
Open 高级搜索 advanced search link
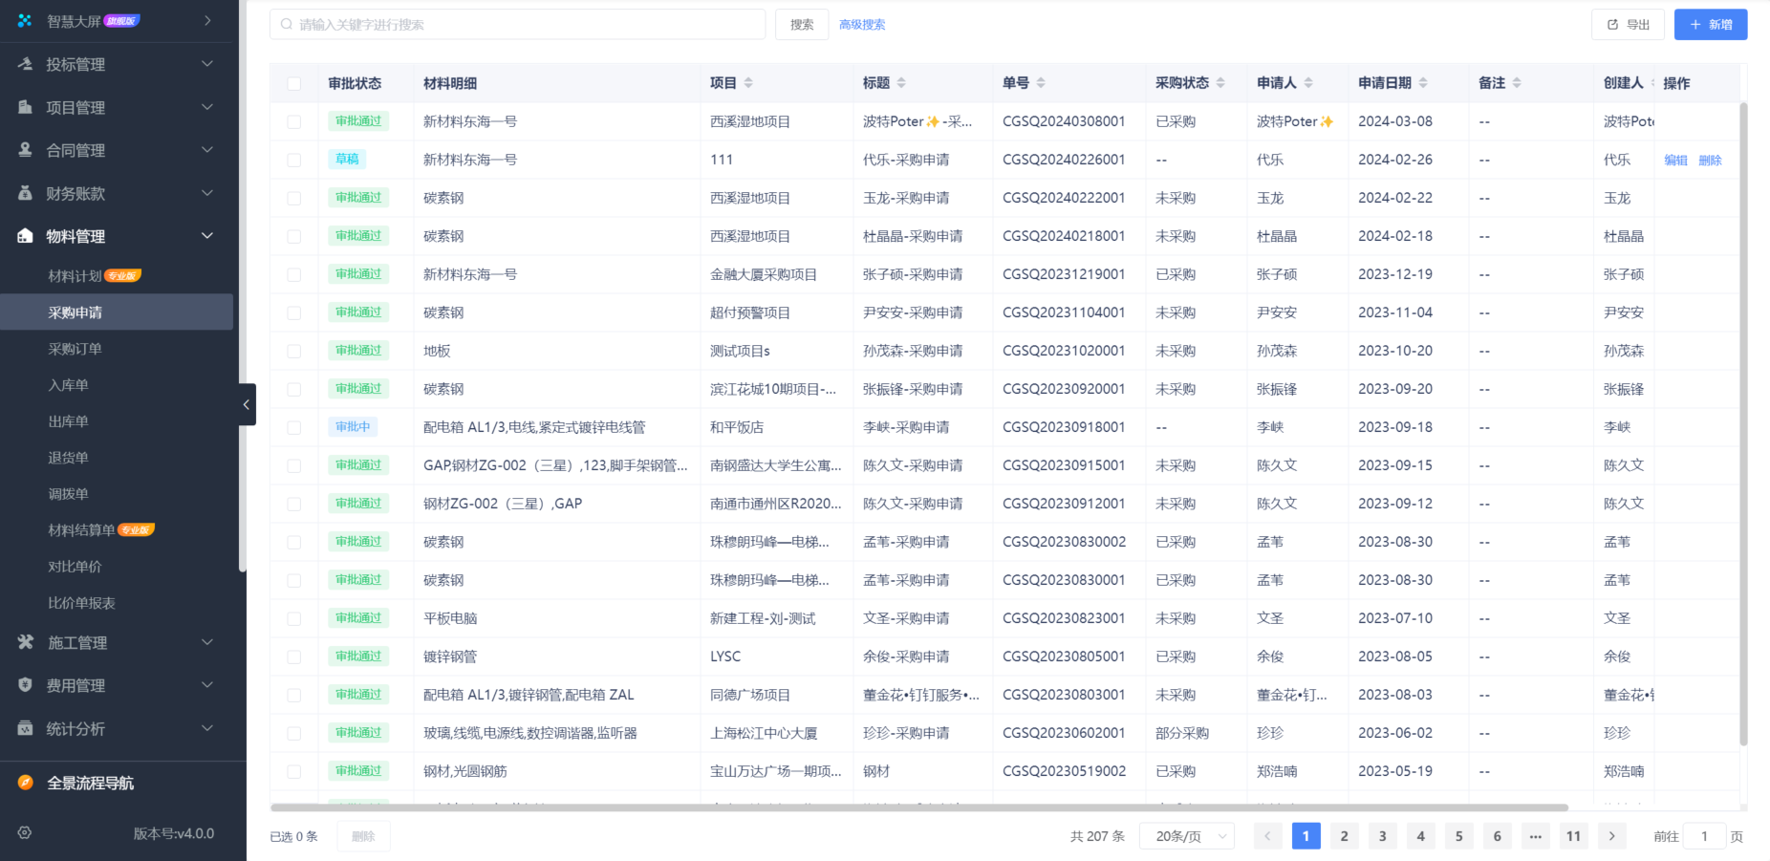tap(861, 24)
